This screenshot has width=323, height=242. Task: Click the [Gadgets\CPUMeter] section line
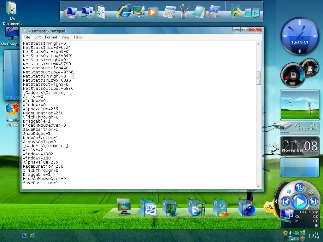45,146
